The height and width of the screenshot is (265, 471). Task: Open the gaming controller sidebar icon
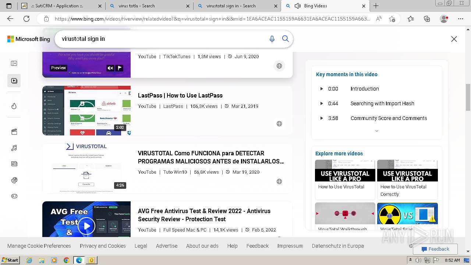[14, 196]
